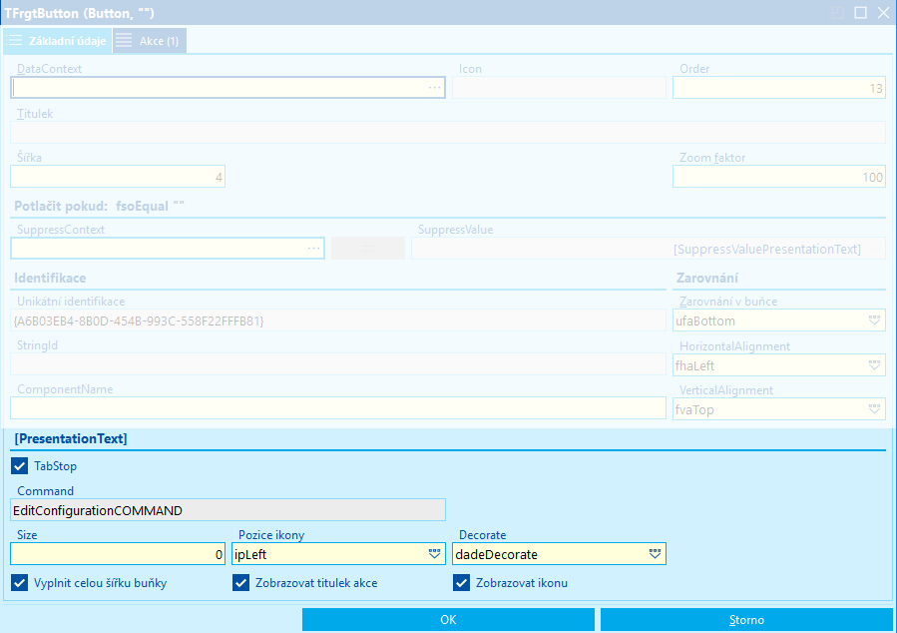Toggle Zobrazovat titulek akce checkbox
897x633 pixels.
[x=240, y=583]
